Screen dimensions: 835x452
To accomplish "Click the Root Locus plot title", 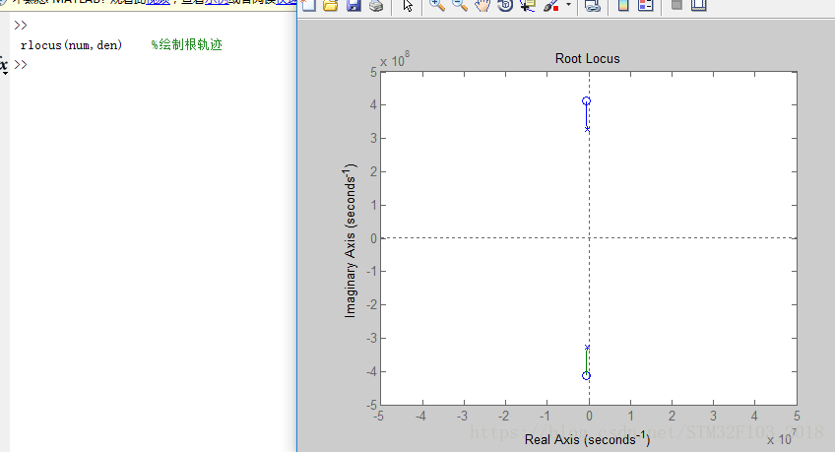I will [x=588, y=58].
